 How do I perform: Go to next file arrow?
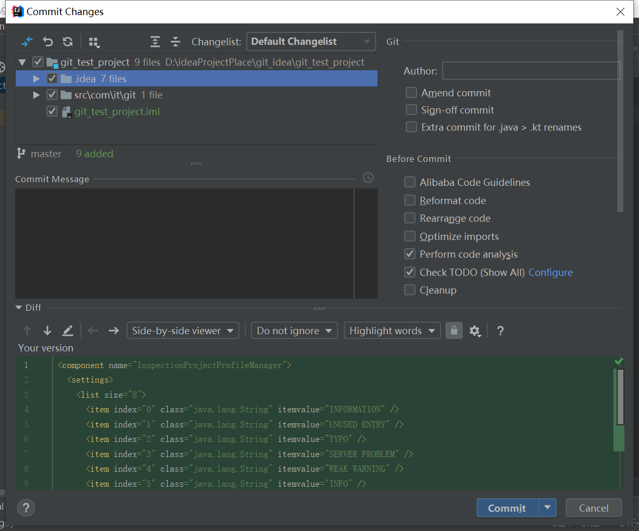[114, 331]
